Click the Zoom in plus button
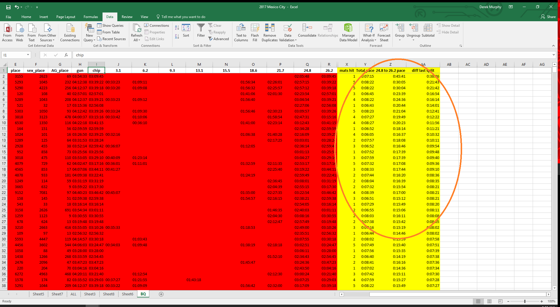The image size is (560, 307). click(542, 301)
